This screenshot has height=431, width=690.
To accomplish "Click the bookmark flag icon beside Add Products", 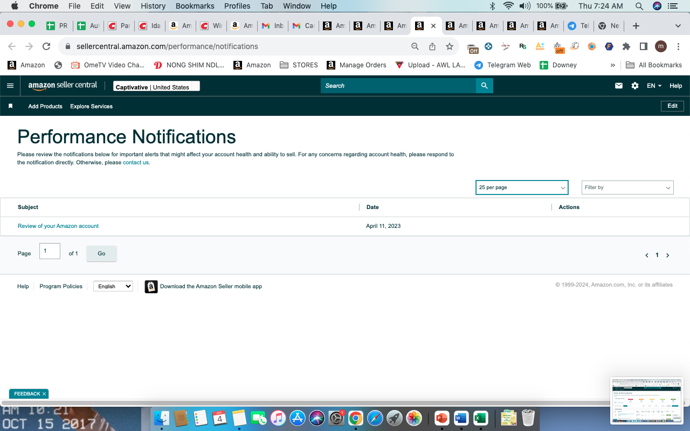I will point(10,106).
